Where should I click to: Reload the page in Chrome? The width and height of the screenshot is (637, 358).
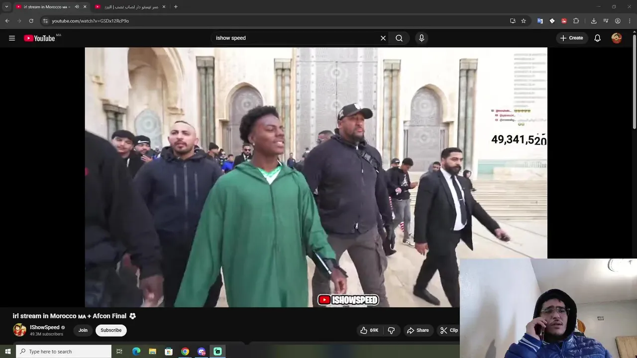coord(31,21)
